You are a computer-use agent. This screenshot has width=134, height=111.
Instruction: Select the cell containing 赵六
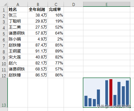click(x=18, y=63)
